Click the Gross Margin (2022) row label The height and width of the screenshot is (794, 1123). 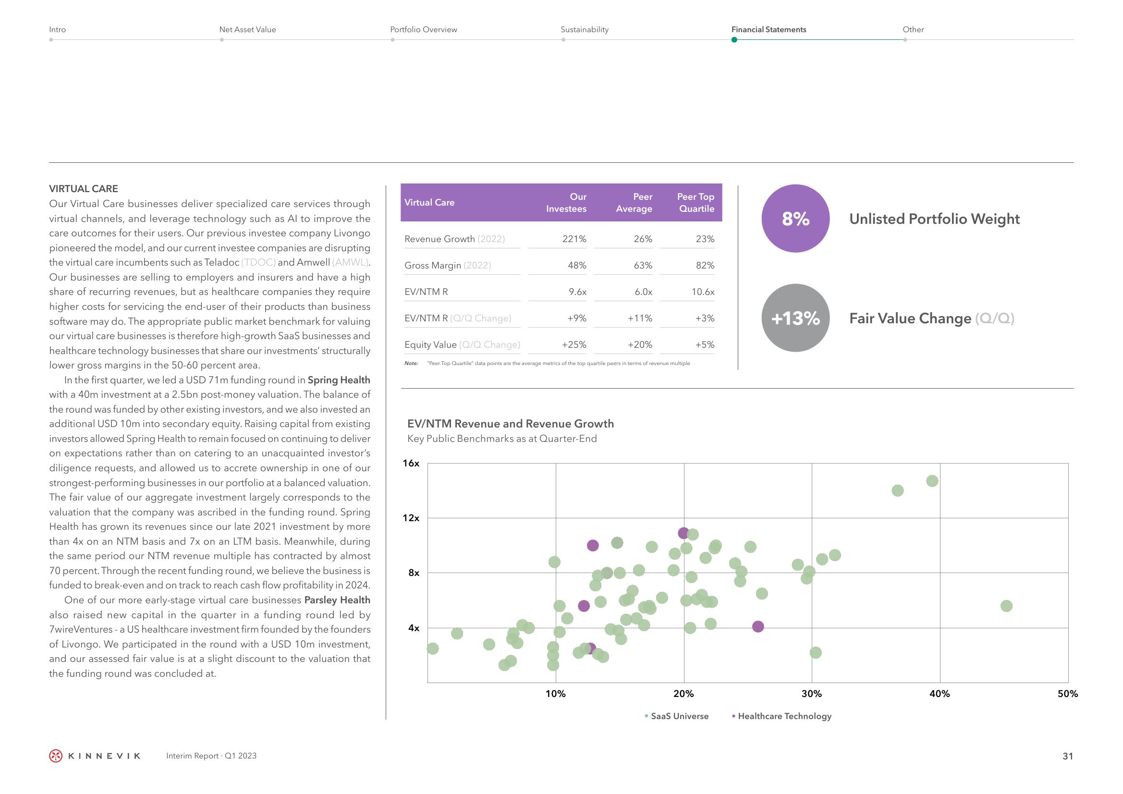pos(448,265)
